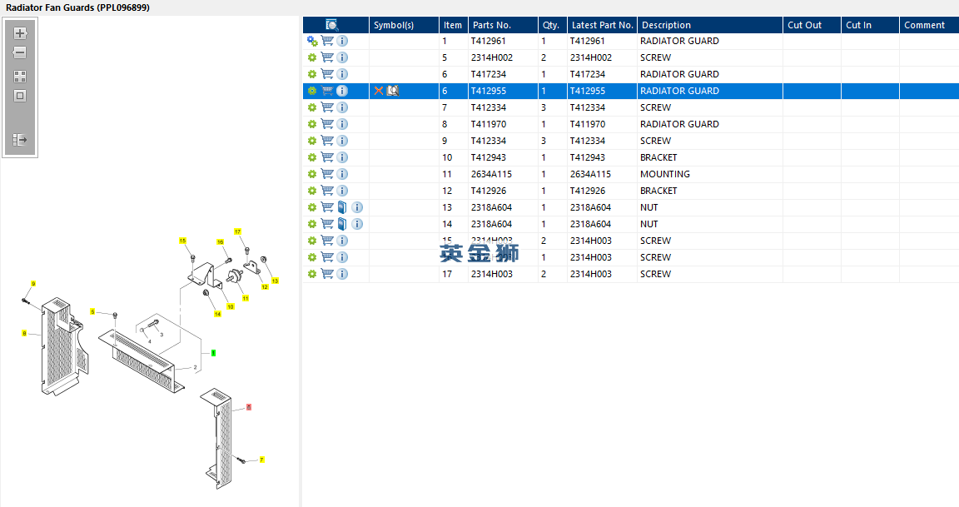959x507 pixels.
Task: Click the list export arrow icon
Action: coord(20,140)
